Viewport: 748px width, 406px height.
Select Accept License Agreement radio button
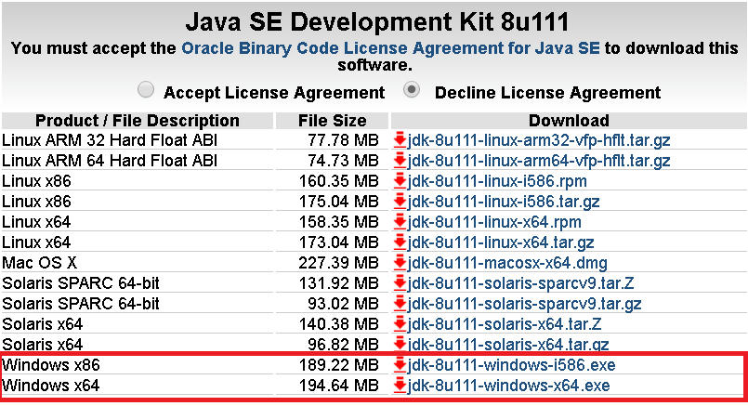pyautogui.click(x=146, y=90)
